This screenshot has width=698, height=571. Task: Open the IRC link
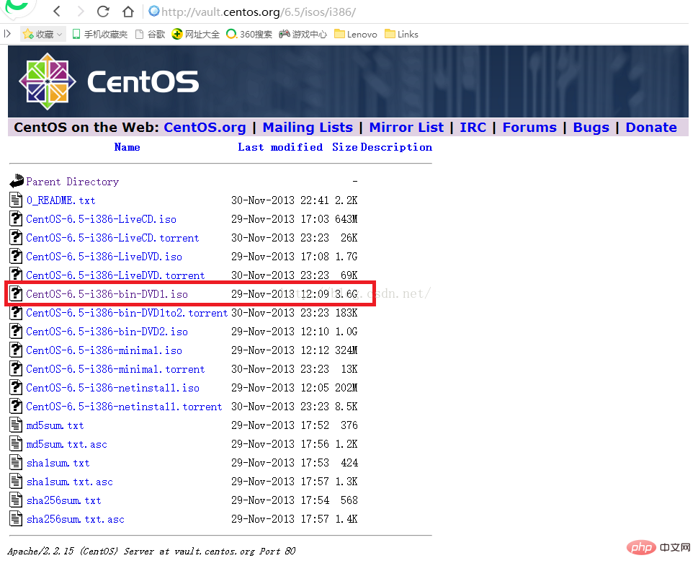[x=473, y=128]
